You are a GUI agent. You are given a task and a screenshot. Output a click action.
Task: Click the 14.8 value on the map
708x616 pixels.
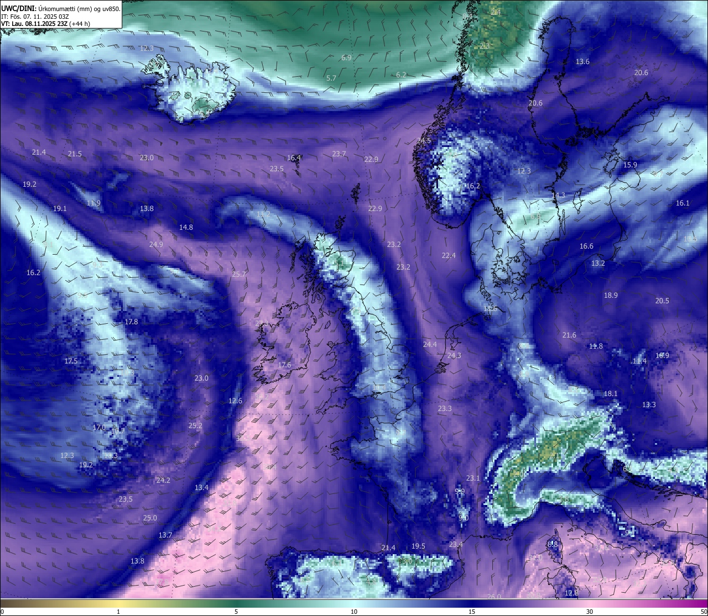click(186, 227)
